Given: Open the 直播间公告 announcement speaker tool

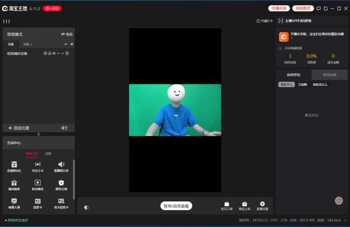Looking at the screenshot, I should [x=61, y=167].
